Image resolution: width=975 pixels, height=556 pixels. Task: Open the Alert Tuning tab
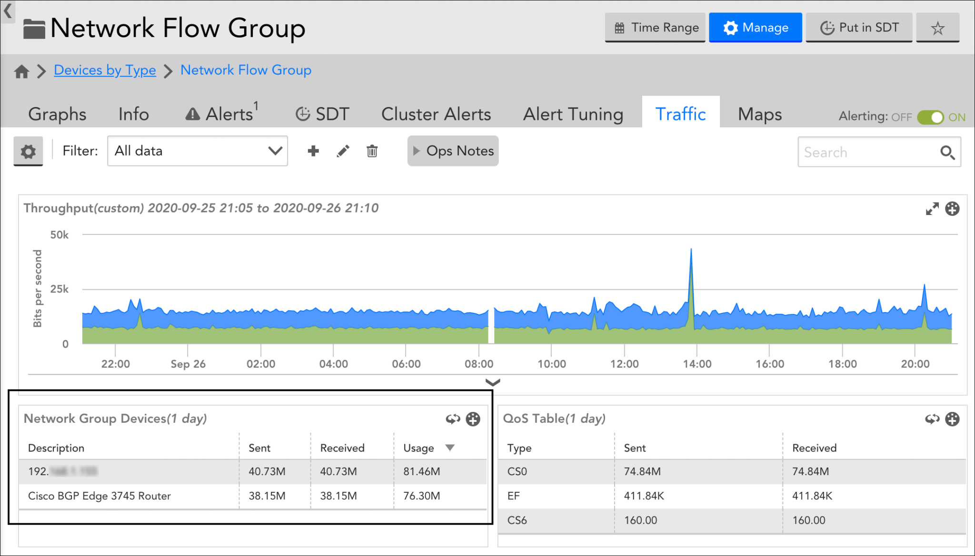click(573, 114)
